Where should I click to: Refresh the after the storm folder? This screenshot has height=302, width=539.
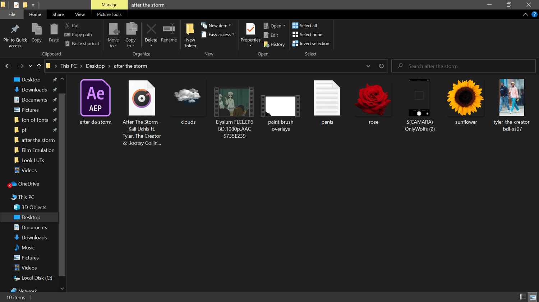click(x=381, y=66)
